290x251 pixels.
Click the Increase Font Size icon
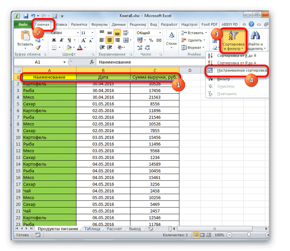click(x=83, y=39)
